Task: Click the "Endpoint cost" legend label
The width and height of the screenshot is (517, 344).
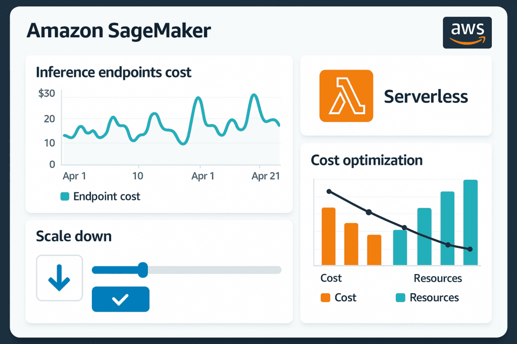Action: 107,196
